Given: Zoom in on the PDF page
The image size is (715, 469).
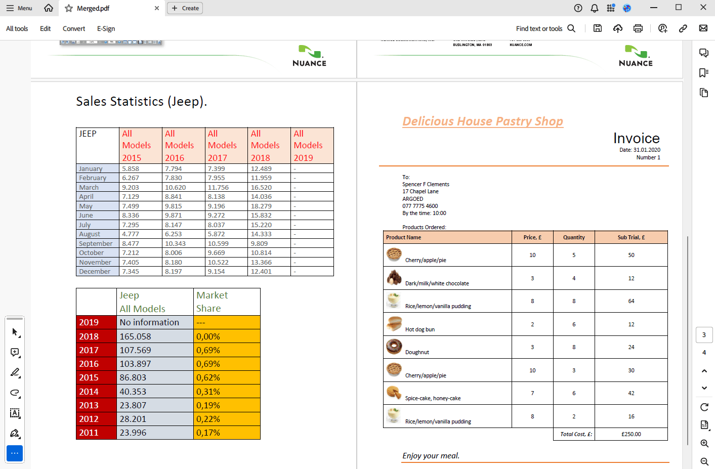Looking at the screenshot, I should 704,443.
